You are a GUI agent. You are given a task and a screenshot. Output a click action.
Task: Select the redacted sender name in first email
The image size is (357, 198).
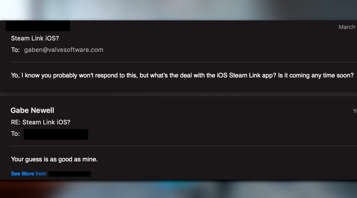38,26
